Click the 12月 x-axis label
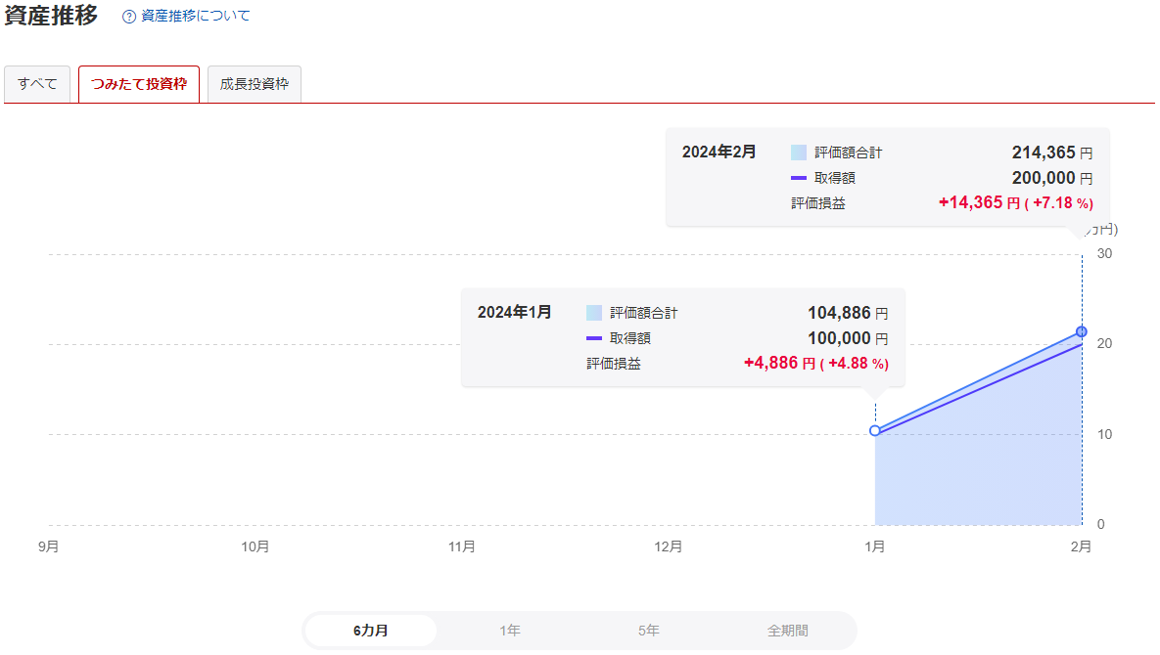Screen dimensions: 1160x655 [669, 547]
